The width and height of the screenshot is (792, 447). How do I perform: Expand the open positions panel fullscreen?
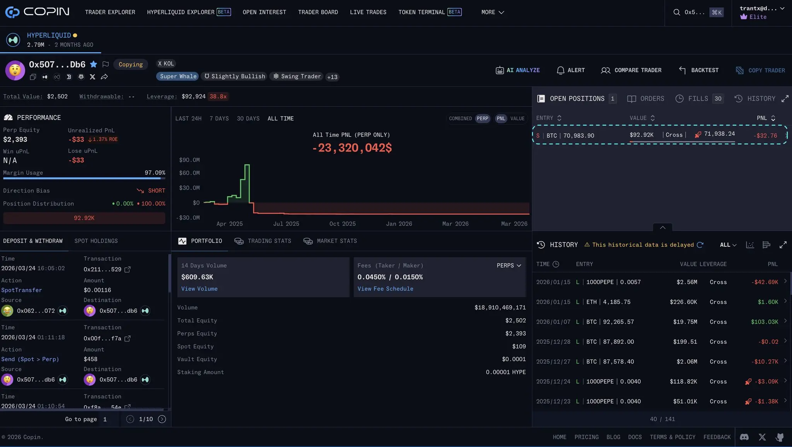click(785, 99)
